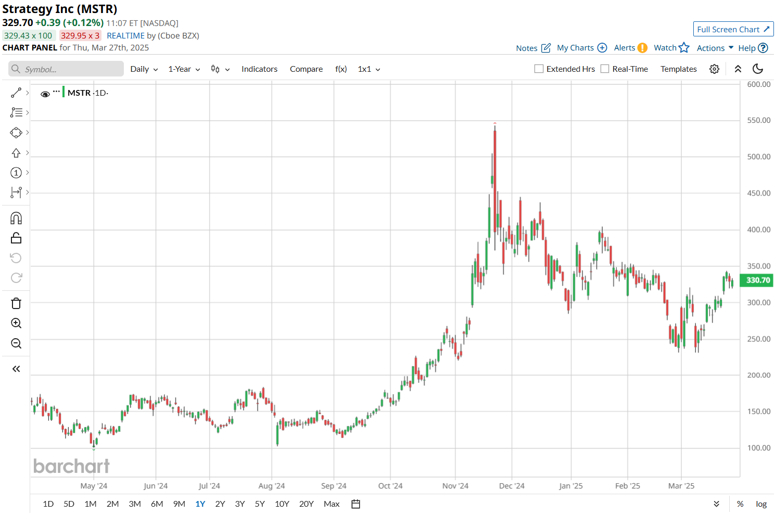The height and width of the screenshot is (514, 775).
Task: Open chart settings gear
Action: pos(715,69)
